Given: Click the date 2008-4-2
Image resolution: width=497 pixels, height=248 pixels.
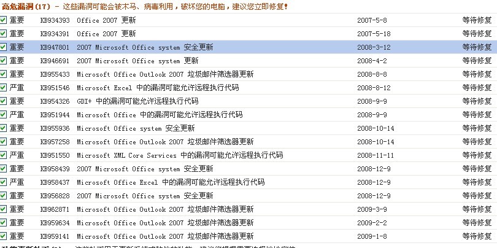Looking at the screenshot, I should click(x=372, y=61).
